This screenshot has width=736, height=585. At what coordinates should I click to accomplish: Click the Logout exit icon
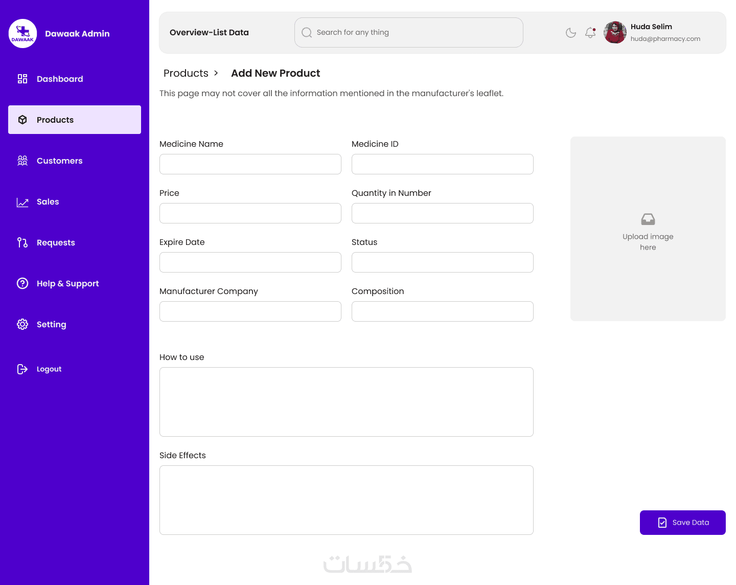click(22, 369)
